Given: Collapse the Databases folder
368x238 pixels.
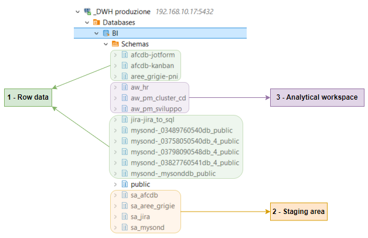Looking at the screenshot, I should (x=87, y=22).
